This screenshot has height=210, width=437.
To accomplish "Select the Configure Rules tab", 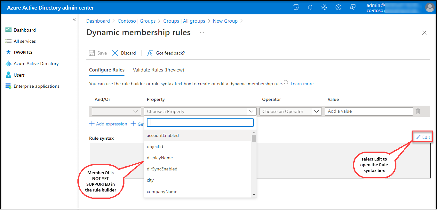I will pyautogui.click(x=107, y=70).
